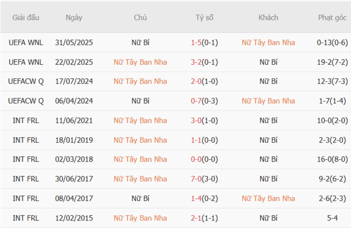Open away team Nữ Tây Ban Nha on 06/04/2024
The image size is (351, 228).
click(x=268, y=101)
